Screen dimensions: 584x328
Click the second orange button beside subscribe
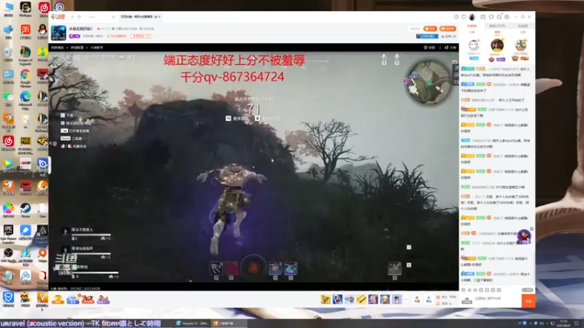tap(447, 28)
